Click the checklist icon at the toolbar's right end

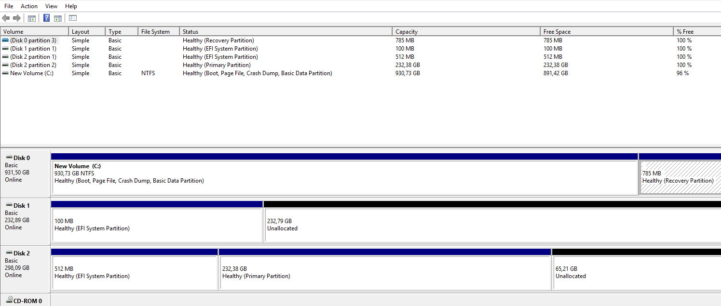click(72, 18)
